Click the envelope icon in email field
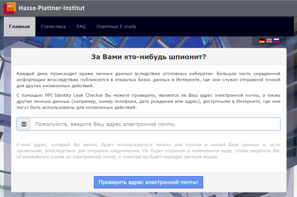Image resolution: width=297 pixels, height=197 pixels. tap(24, 124)
